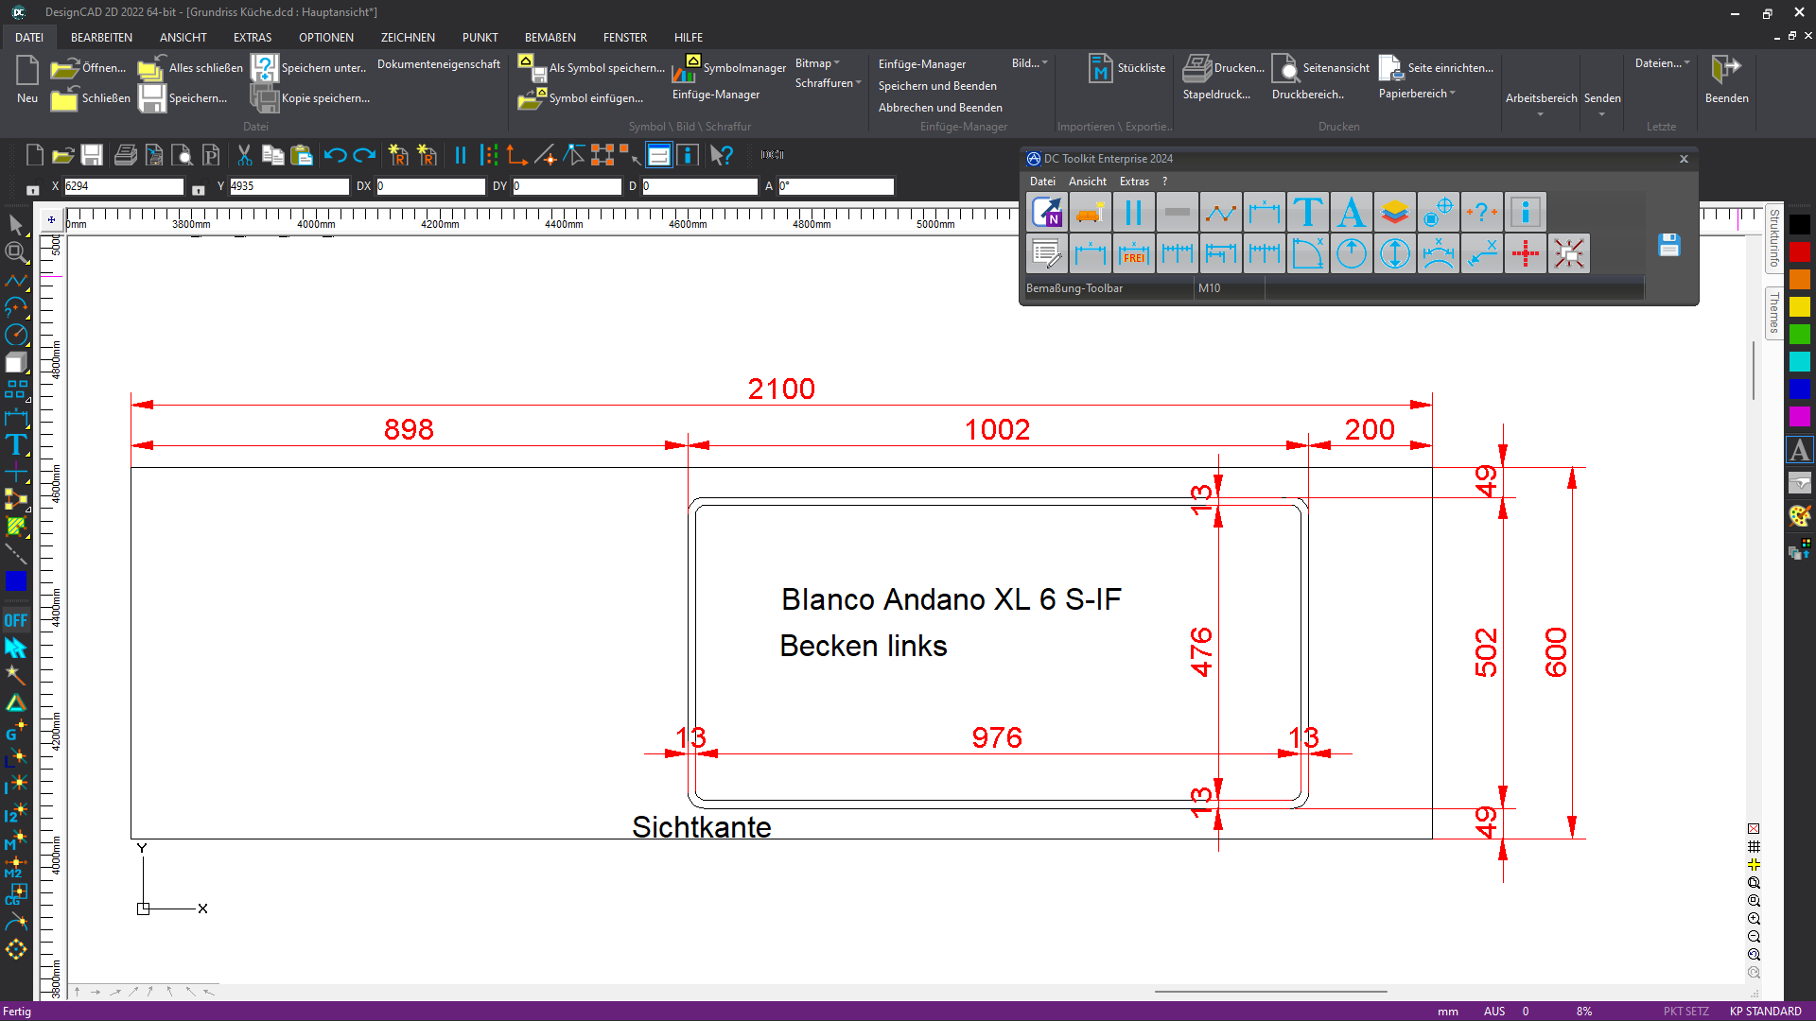Screen dimensions: 1816x1021
Task: Click the arc length dimension icon in DC Toolkit
Action: (x=1438, y=253)
